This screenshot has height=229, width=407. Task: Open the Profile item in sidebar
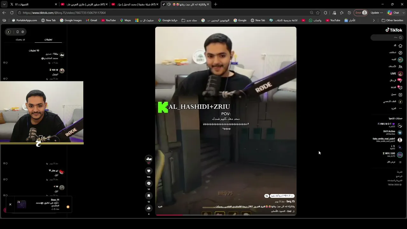(393, 101)
